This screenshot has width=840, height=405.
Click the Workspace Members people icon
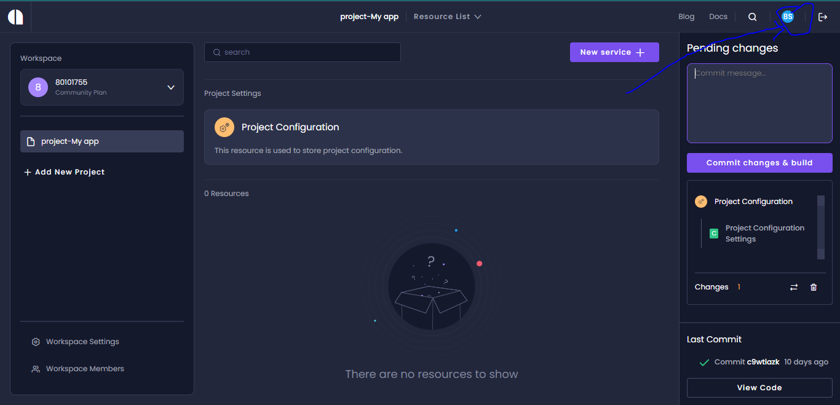point(36,369)
